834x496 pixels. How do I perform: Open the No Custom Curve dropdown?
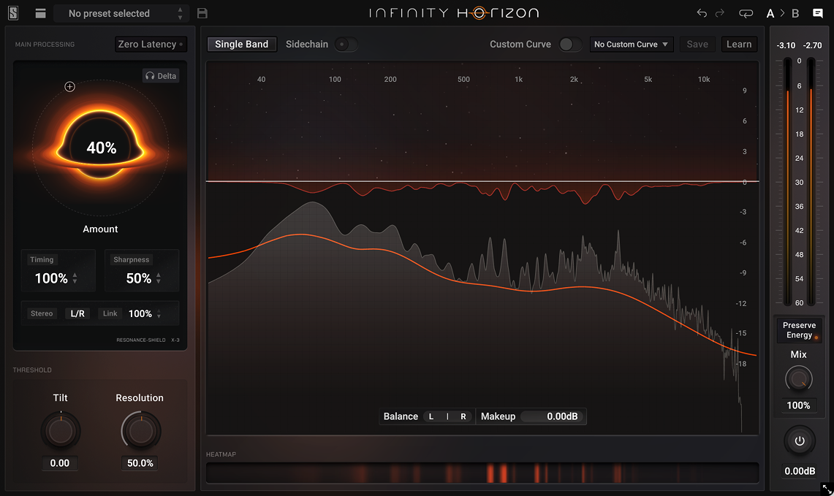click(x=631, y=45)
